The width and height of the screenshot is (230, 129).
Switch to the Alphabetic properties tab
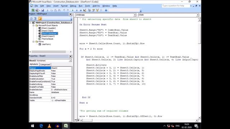coord(34,64)
